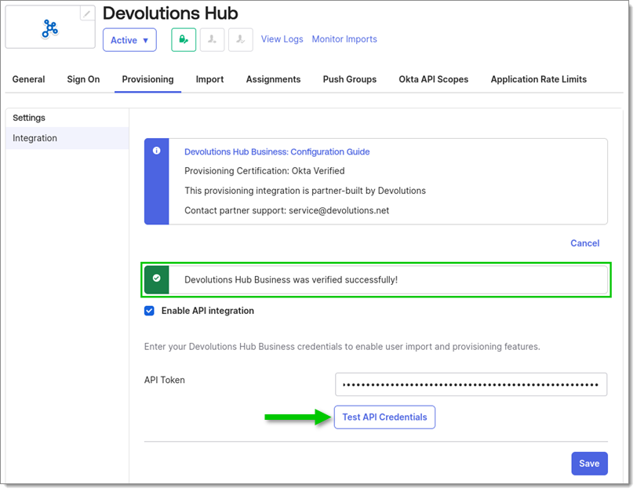Open the Devolutions Hub Business Configuration Guide
This screenshot has width=637, height=492.
[x=277, y=151]
